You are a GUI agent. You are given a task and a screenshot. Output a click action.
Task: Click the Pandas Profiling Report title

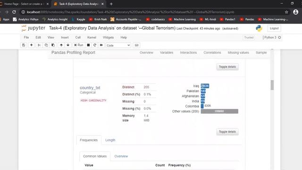[73, 52]
